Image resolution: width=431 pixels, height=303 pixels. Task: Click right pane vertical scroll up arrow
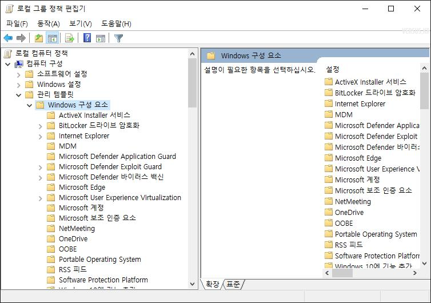[424, 67]
